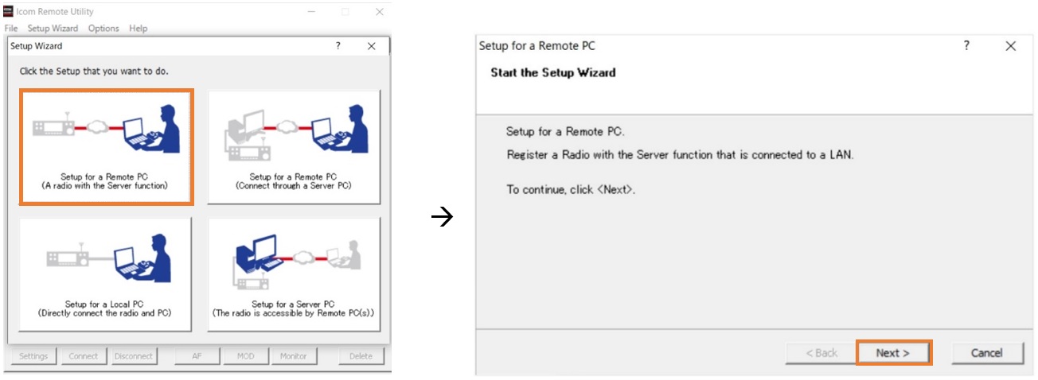Click the Settings button

point(33,356)
